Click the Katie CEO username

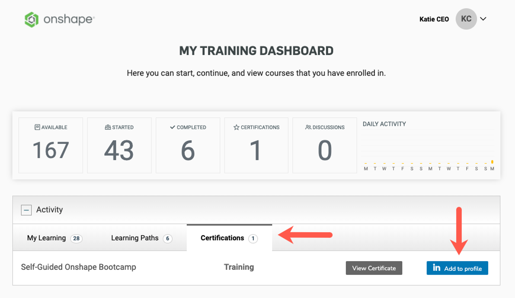(x=434, y=19)
